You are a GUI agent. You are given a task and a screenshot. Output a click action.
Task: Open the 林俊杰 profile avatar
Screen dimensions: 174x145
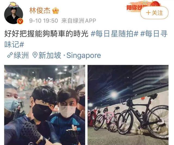14,15
